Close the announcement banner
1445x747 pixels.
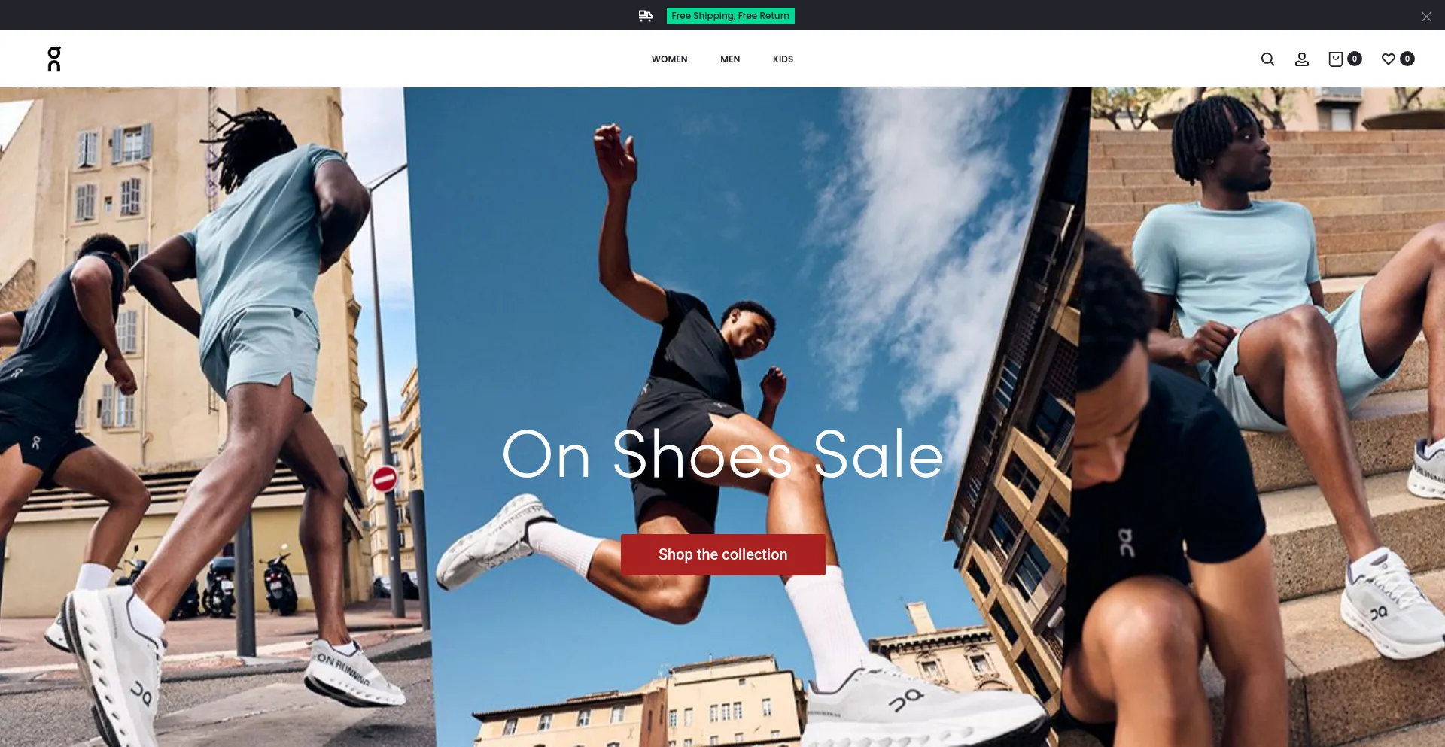(x=1426, y=16)
